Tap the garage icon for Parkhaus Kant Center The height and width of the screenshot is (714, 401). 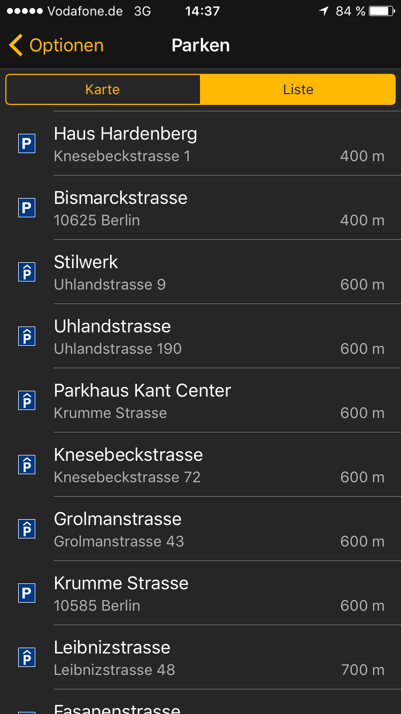pyautogui.click(x=27, y=400)
